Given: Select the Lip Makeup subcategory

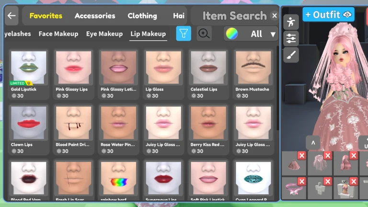Looking at the screenshot, I should coord(148,34).
